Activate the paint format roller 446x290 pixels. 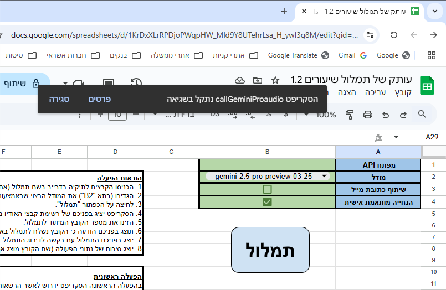point(350,115)
